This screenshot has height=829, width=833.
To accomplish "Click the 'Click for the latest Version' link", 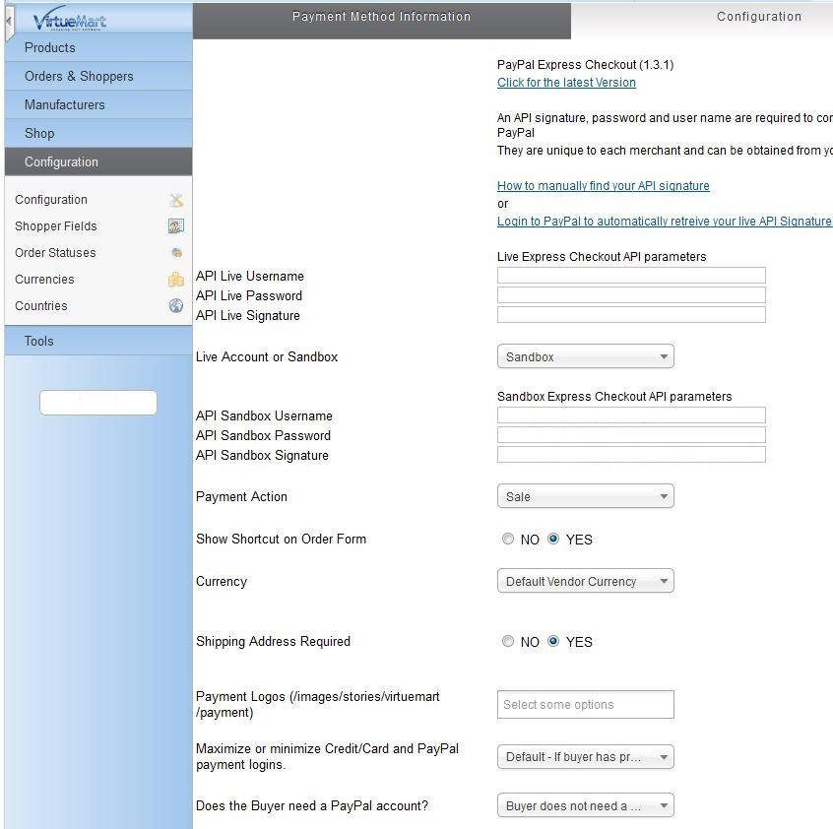I will 566,83.
